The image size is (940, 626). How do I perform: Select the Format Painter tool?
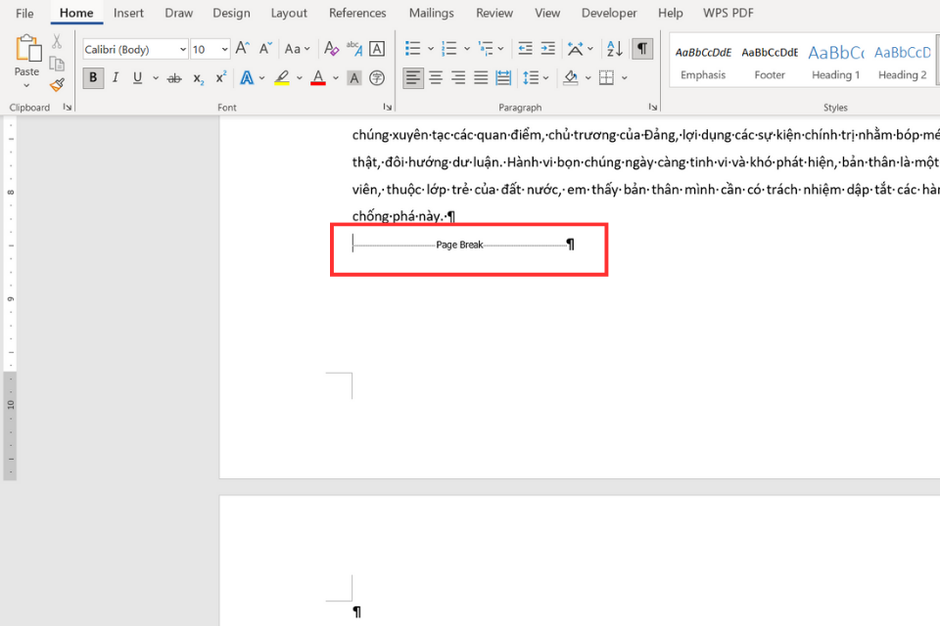pyautogui.click(x=57, y=84)
